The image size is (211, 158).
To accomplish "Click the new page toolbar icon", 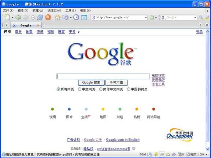I will point(7,17).
